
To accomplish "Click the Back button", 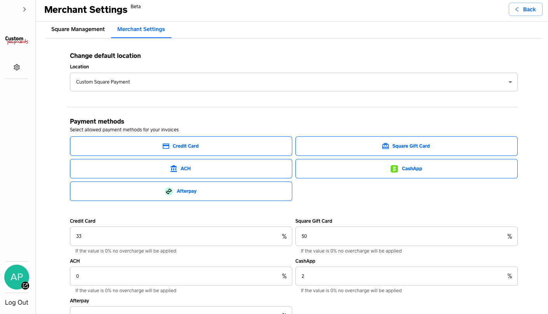I will (525, 9).
